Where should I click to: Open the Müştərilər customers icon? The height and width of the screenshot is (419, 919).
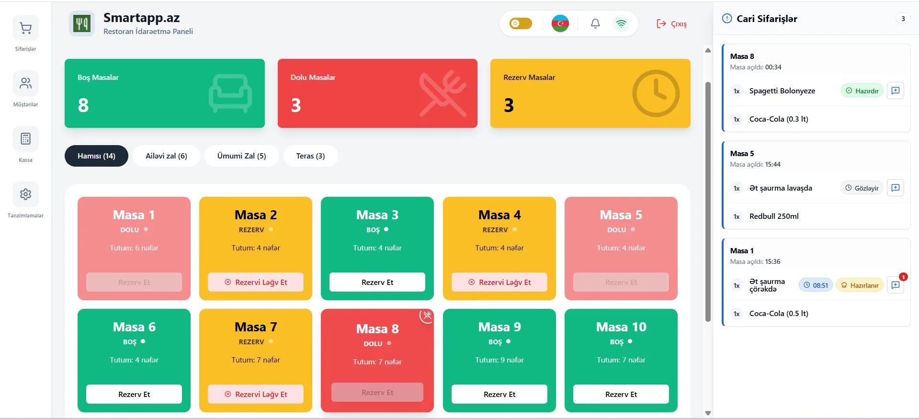tap(25, 83)
